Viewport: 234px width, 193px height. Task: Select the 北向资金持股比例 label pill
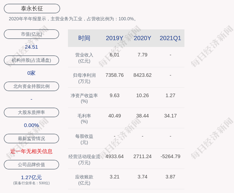(x=31, y=86)
